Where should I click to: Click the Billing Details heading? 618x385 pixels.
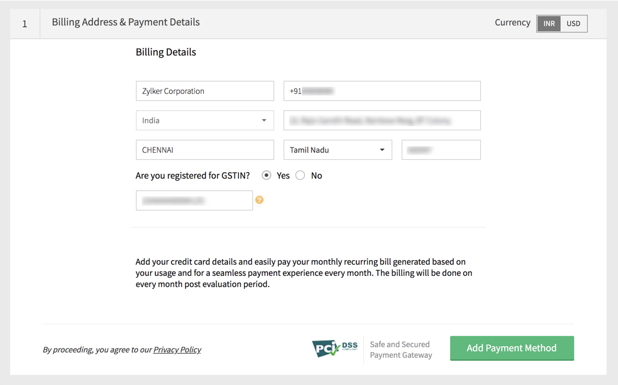point(166,52)
